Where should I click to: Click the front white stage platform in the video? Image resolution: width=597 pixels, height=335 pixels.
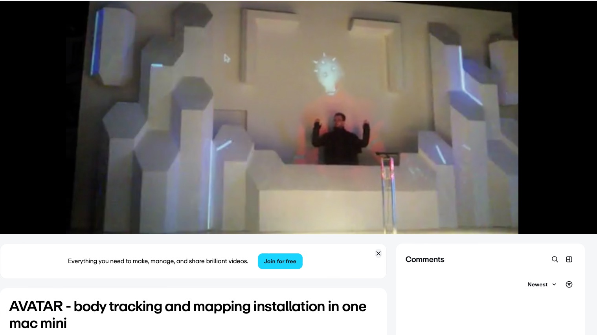tap(348, 208)
